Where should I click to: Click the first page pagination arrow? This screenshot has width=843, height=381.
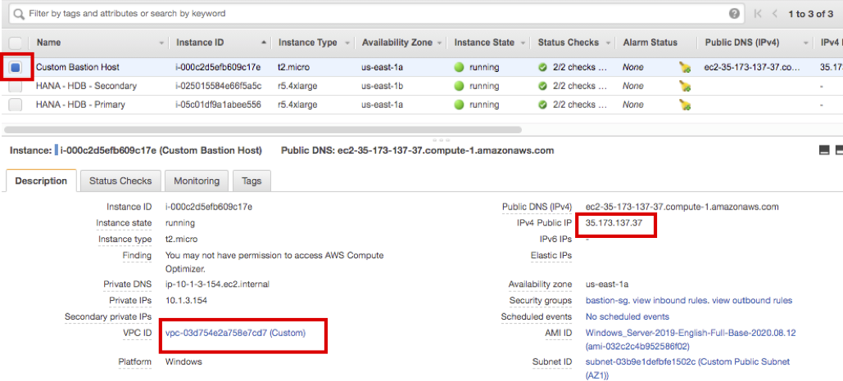[x=758, y=14]
